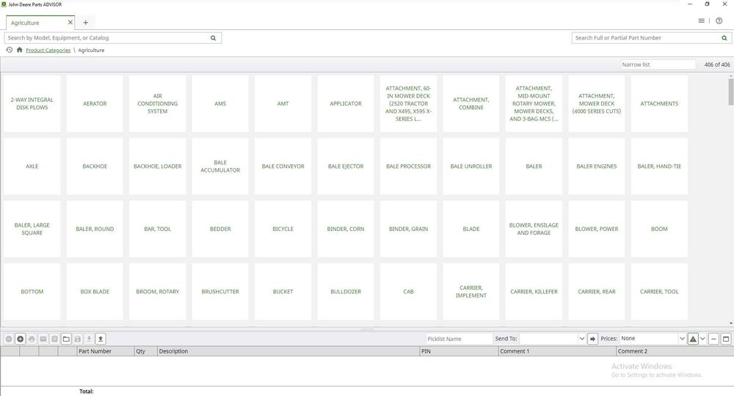Image resolution: width=734 pixels, height=396 pixels.
Task: Open the 2-WAY INTEGRAL DISK PLOWS category
Action: (x=32, y=103)
